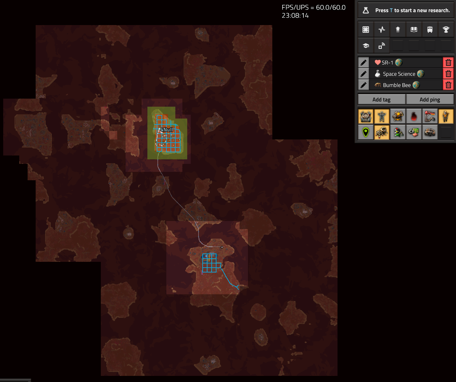The image size is (456, 382).
Task: Edit the Bumble Bee pin with pencil
Action: (x=364, y=85)
